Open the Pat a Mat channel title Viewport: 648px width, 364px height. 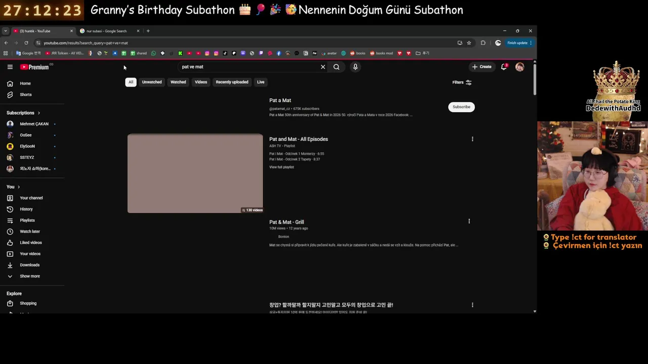[280, 100]
